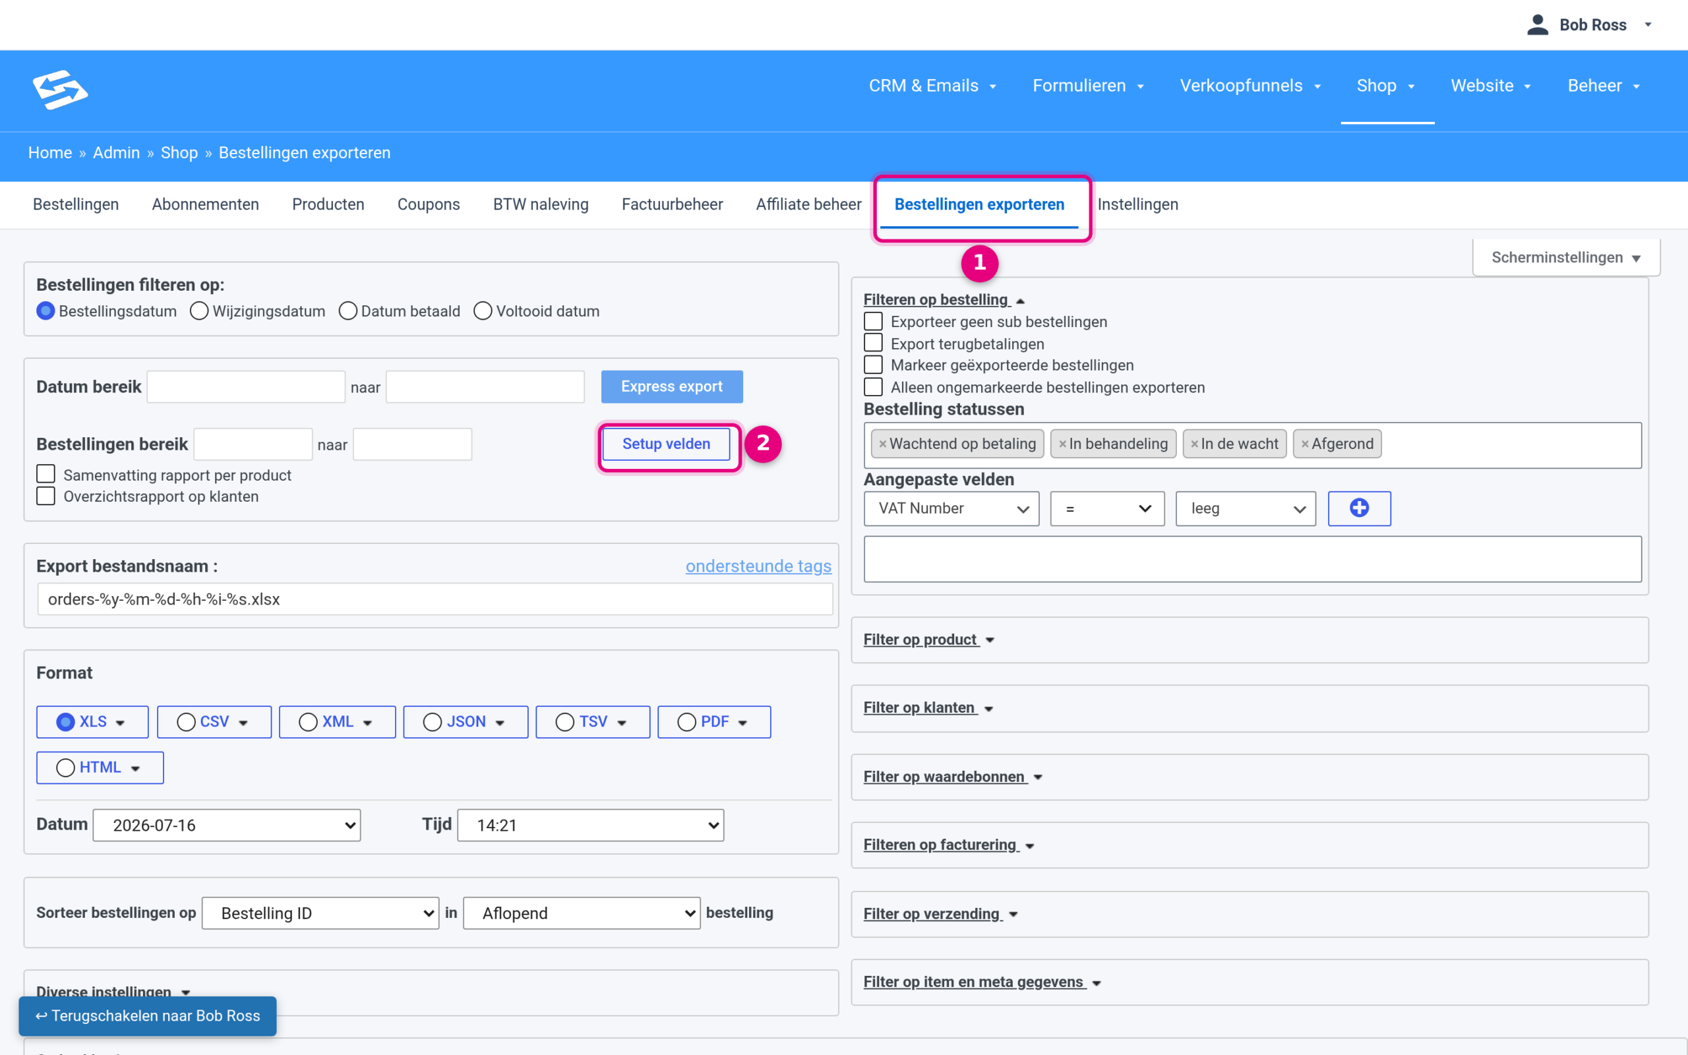Remove the Wachtend op betaling status tag
Image resolution: width=1688 pixels, height=1055 pixels.
882,444
